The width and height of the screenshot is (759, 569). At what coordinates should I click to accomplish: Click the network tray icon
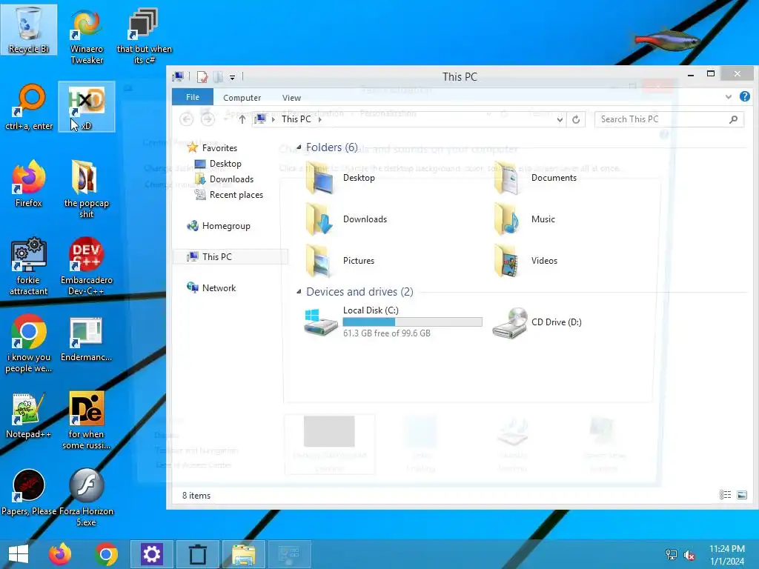[672, 555]
